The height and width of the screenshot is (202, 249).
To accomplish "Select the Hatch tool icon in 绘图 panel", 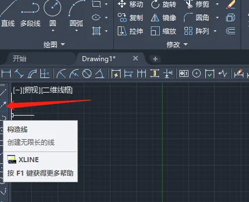I will [96, 31].
